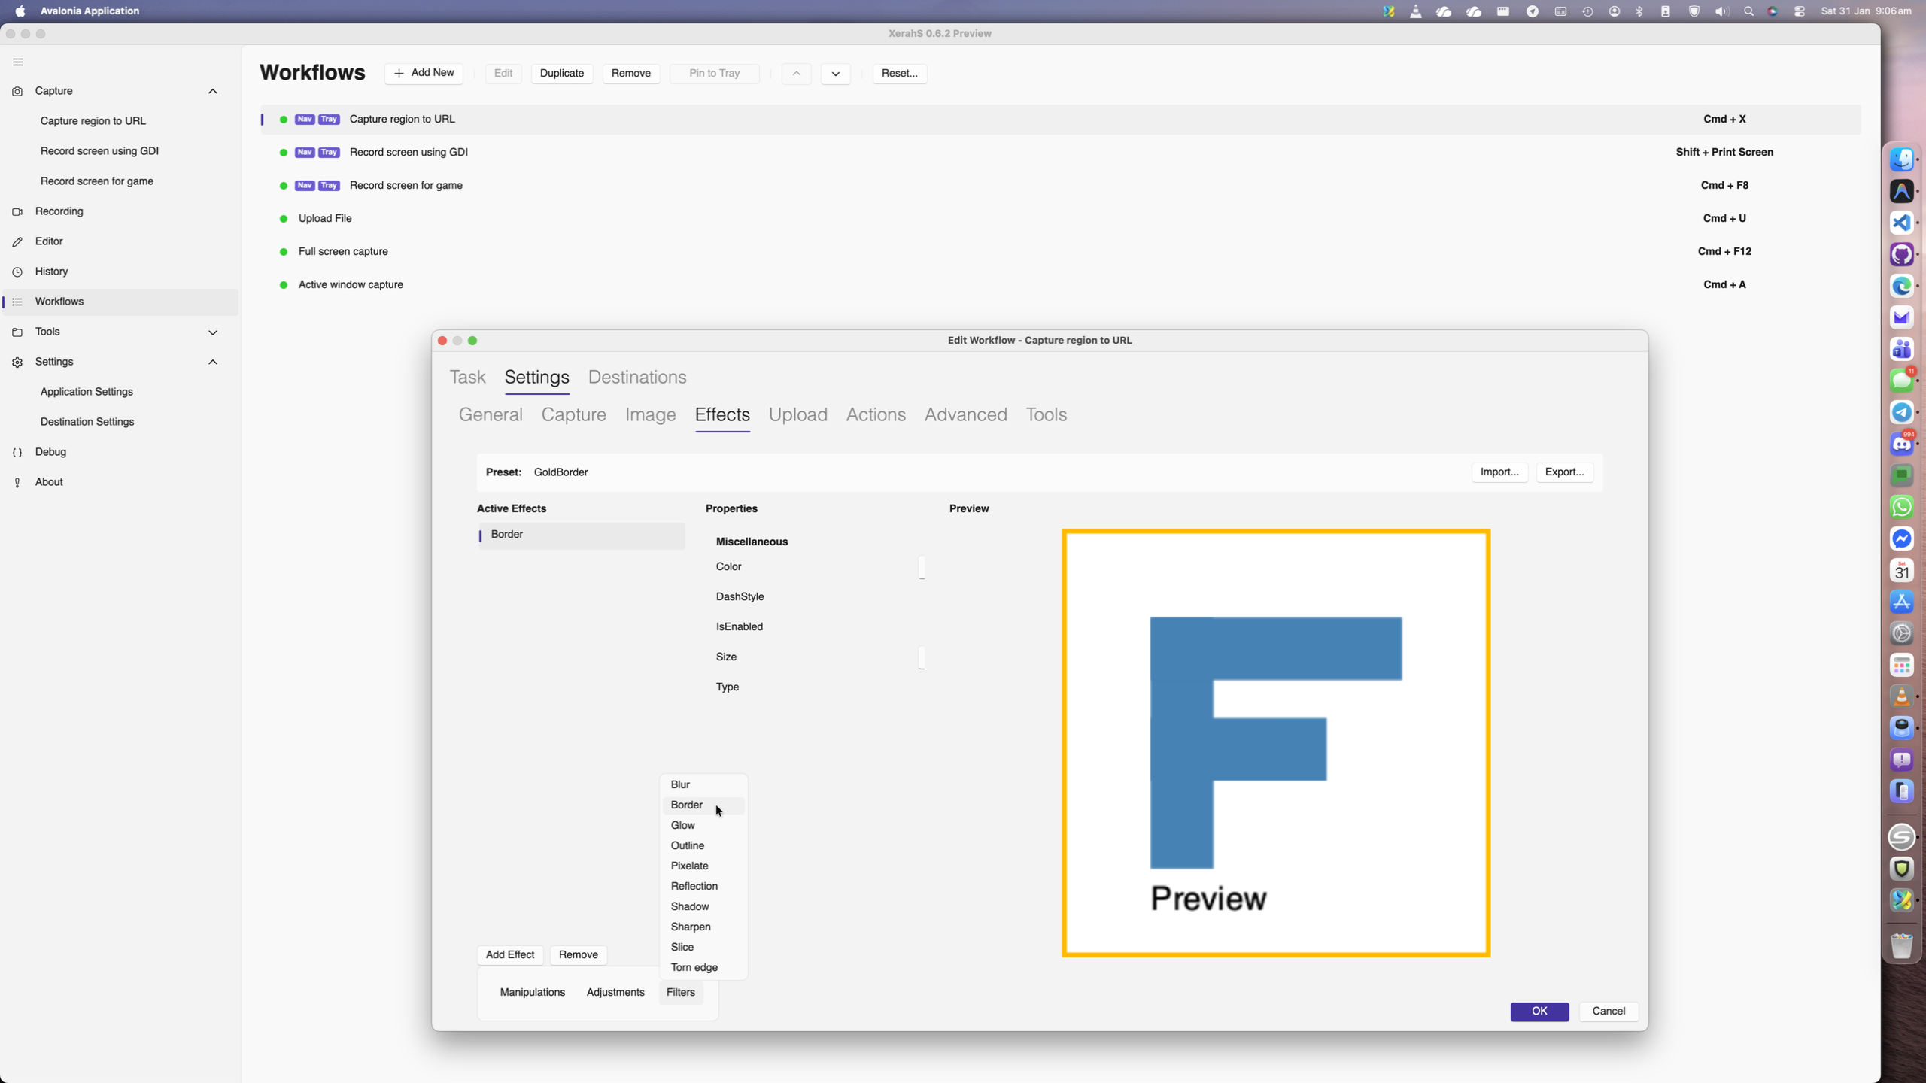1926x1083 pixels.
Task: Click the Editor pencil icon in sidebar
Action: point(17,241)
